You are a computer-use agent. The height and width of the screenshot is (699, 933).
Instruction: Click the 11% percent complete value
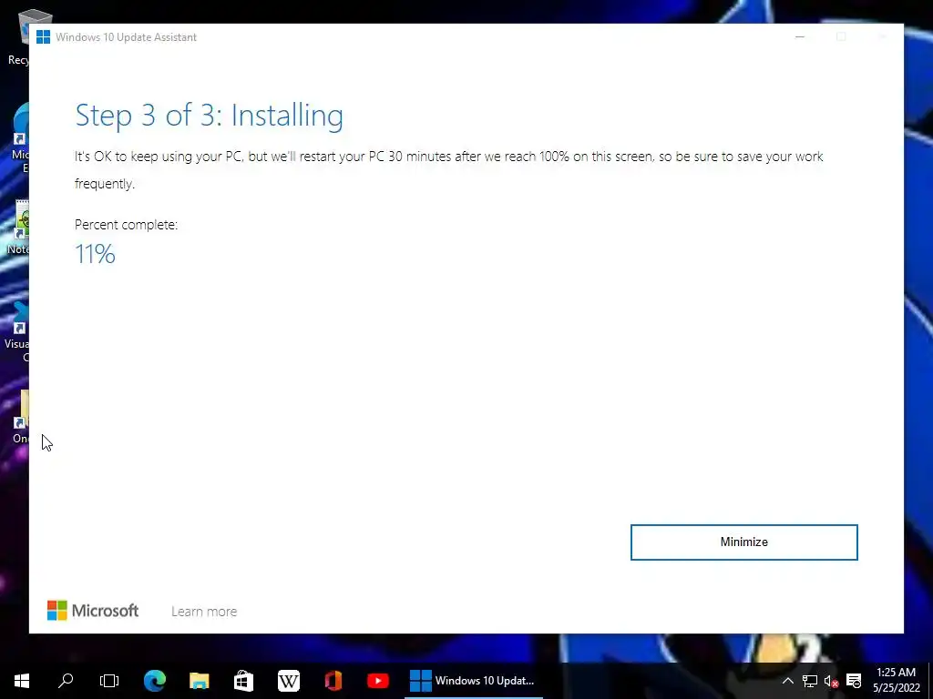(x=95, y=254)
